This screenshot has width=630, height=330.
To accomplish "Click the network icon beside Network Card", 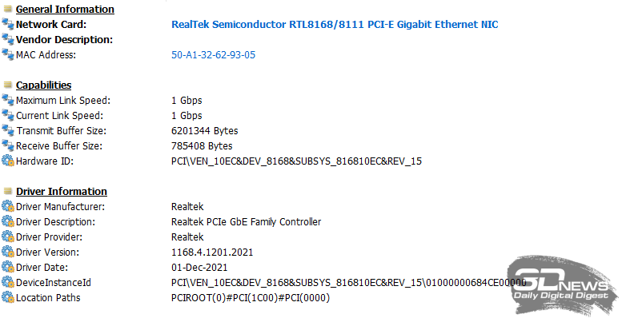I will coord(8,24).
